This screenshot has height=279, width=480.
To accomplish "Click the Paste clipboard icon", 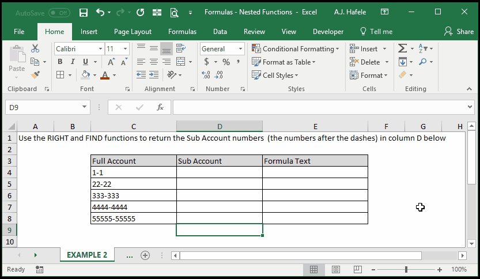I will [x=17, y=54].
